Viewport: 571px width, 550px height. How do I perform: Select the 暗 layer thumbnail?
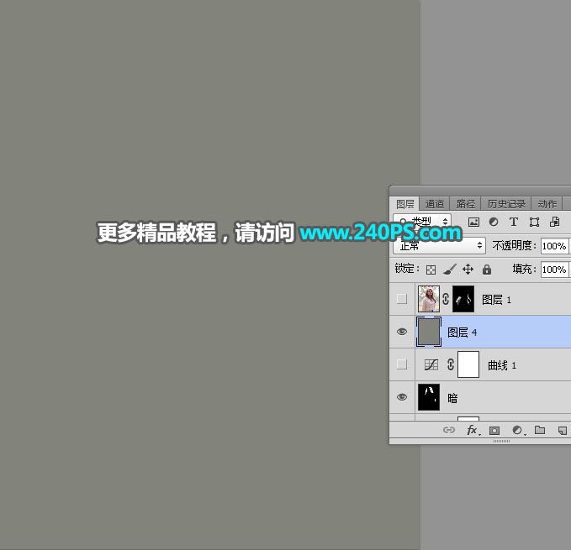tap(429, 397)
